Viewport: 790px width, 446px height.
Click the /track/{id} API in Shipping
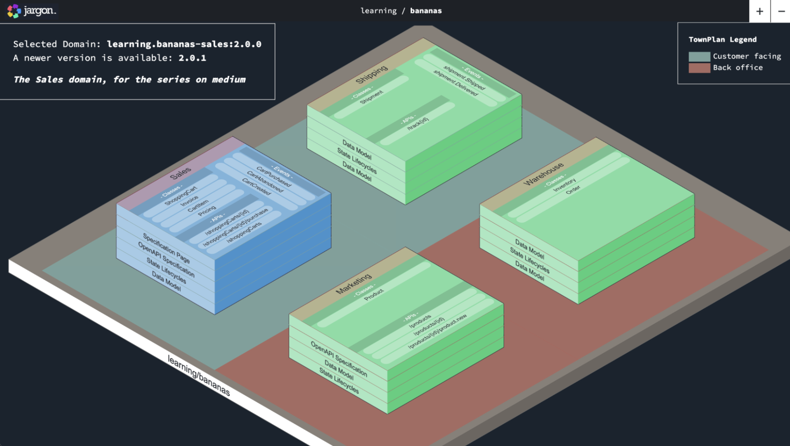(418, 124)
